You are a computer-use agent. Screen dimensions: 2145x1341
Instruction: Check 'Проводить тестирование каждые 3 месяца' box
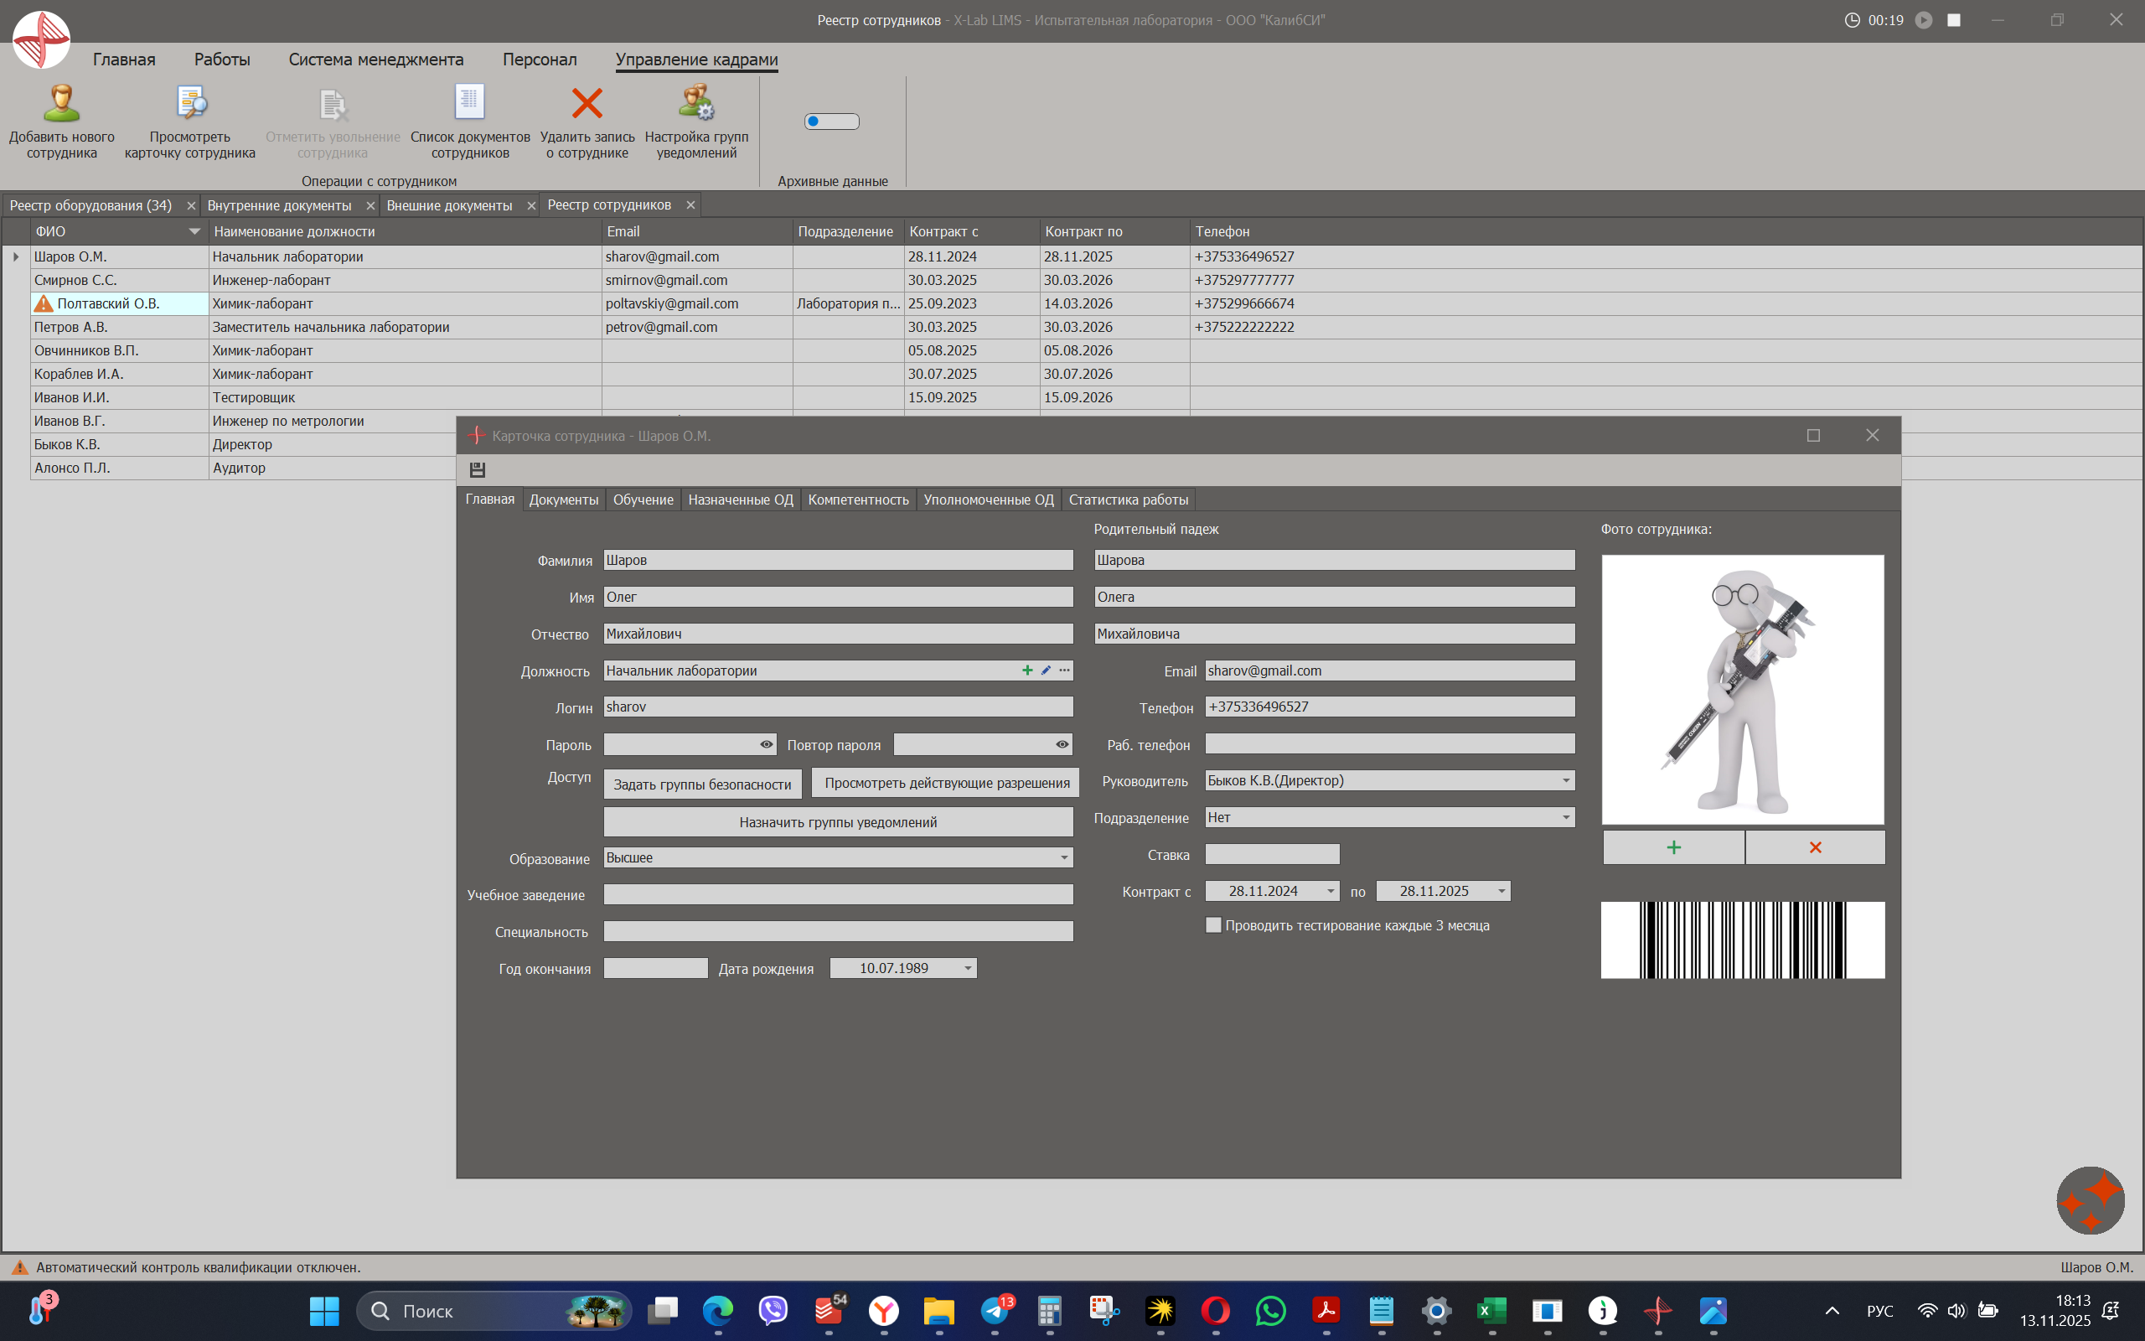[1213, 925]
